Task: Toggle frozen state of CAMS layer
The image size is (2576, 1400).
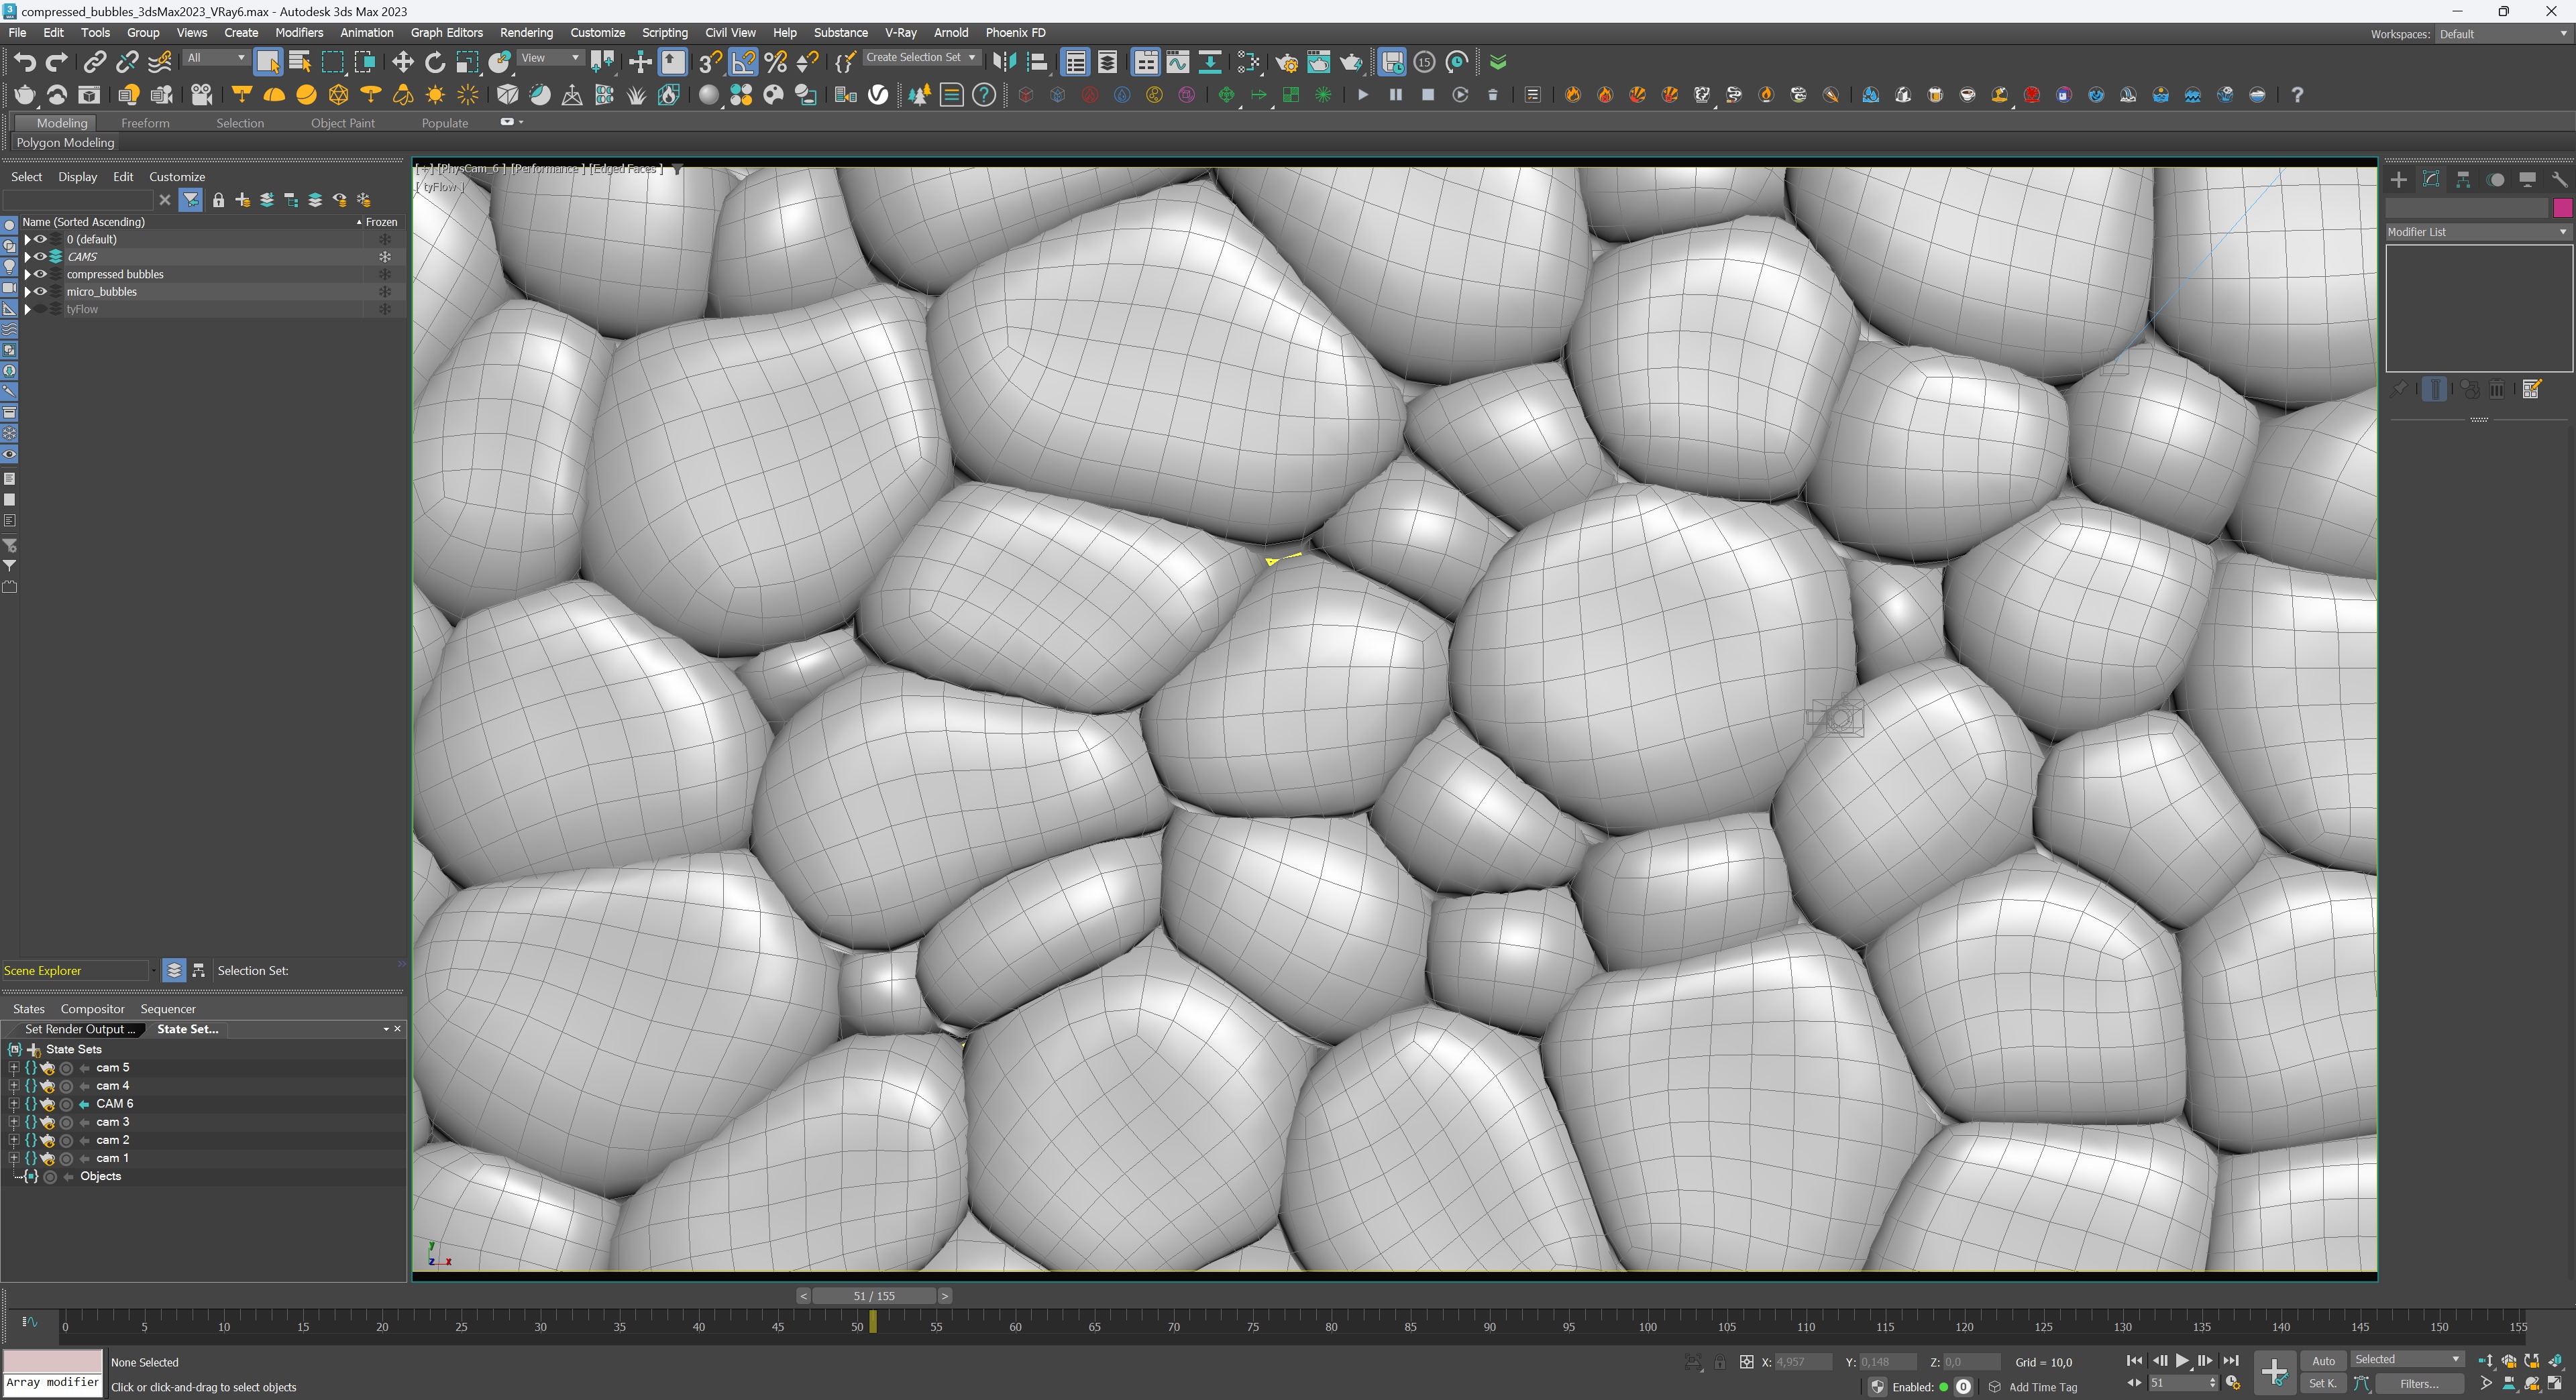Action: 384,257
